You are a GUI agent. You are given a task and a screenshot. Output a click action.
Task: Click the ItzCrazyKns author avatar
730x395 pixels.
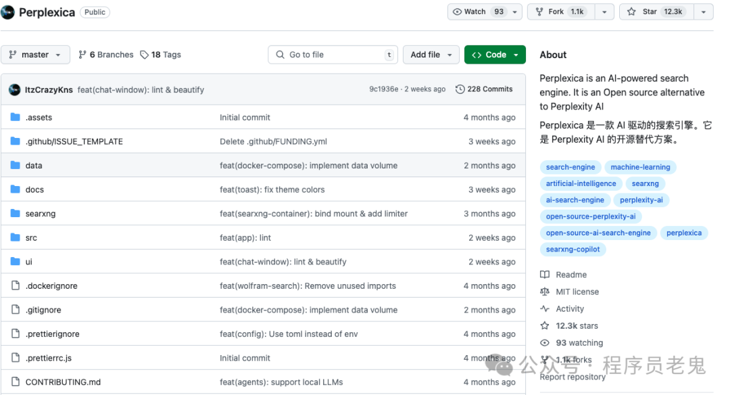point(14,89)
